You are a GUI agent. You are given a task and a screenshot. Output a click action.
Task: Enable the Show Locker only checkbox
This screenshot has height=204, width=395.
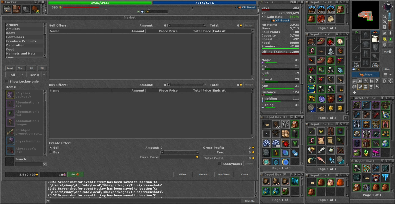(x=7, y=82)
